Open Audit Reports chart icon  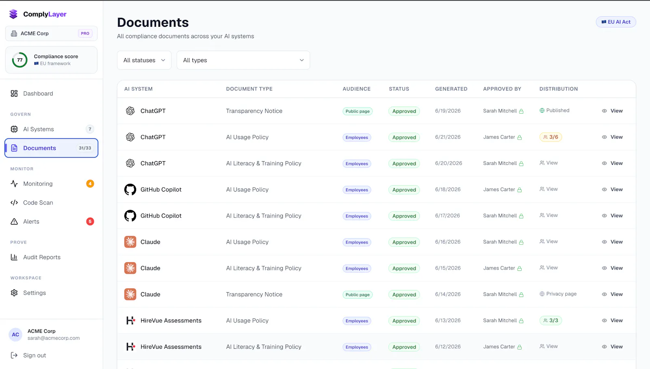coord(14,257)
